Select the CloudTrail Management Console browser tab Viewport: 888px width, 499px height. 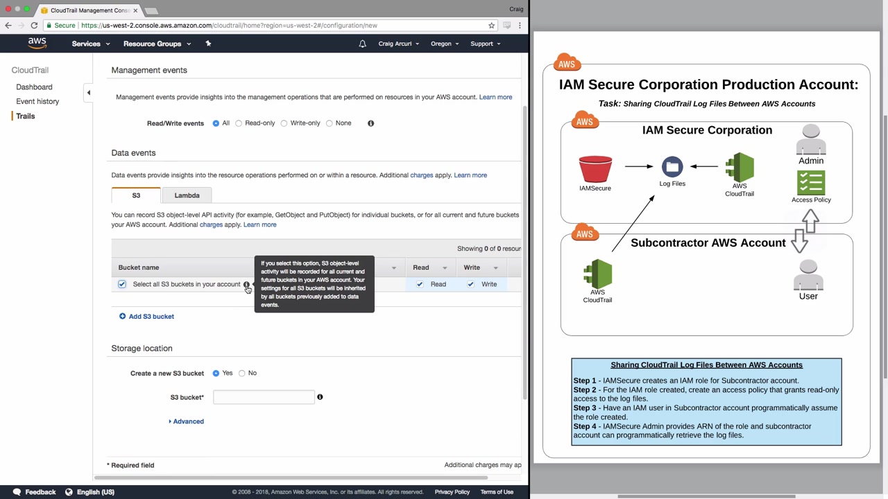point(88,10)
